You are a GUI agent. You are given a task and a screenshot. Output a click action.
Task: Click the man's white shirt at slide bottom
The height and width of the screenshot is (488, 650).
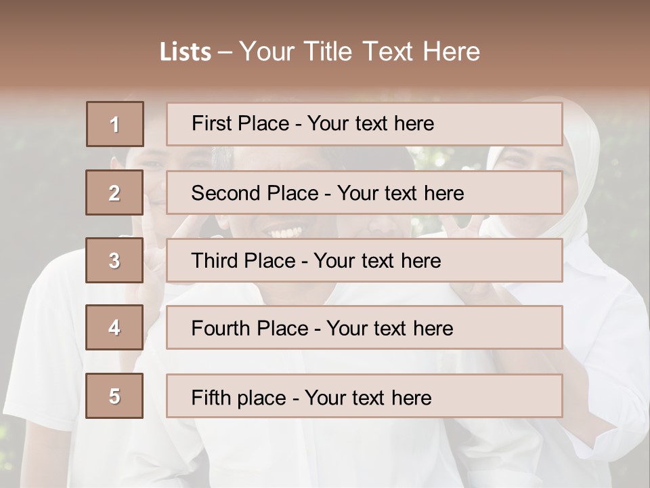[325, 447]
